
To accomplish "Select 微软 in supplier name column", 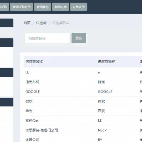I will click(x=29, y=101).
